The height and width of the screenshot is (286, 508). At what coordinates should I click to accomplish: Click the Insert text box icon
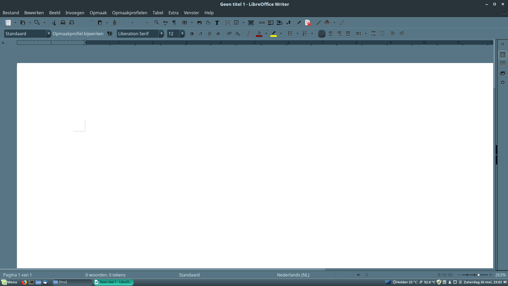click(217, 23)
